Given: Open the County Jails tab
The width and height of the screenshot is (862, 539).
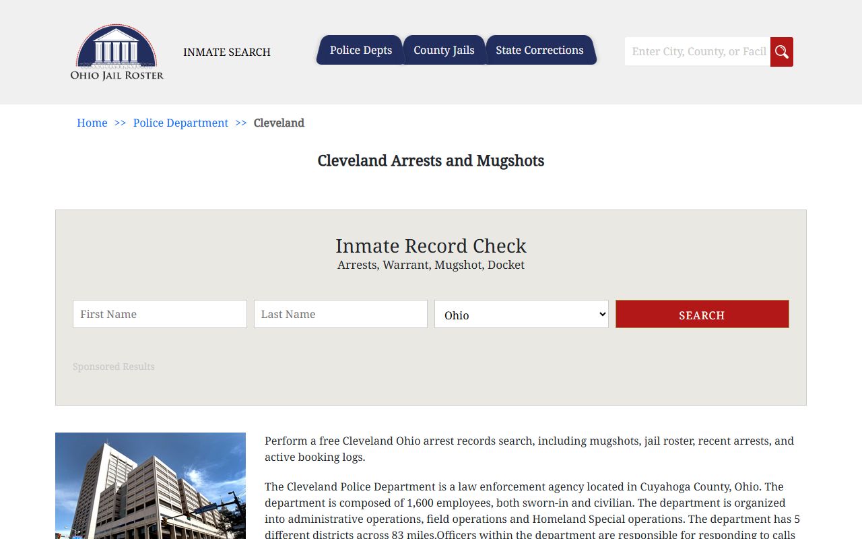Looking at the screenshot, I should coord(444,50).
